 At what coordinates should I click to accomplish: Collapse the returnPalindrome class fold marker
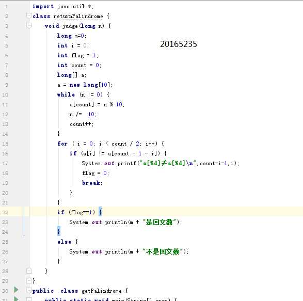(29, 15)
